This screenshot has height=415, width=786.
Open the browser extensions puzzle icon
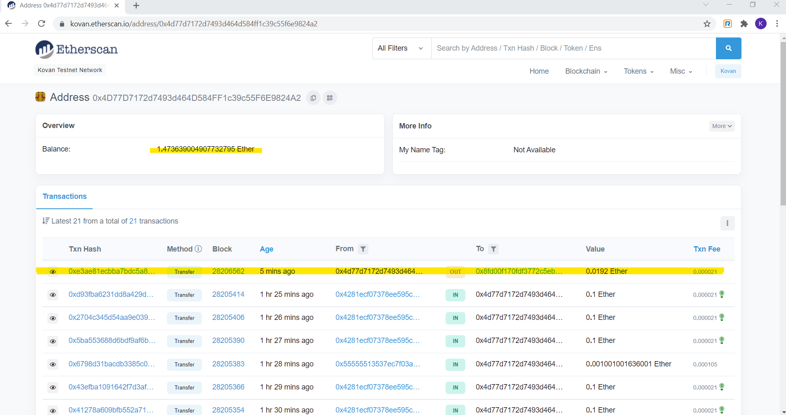744,24
